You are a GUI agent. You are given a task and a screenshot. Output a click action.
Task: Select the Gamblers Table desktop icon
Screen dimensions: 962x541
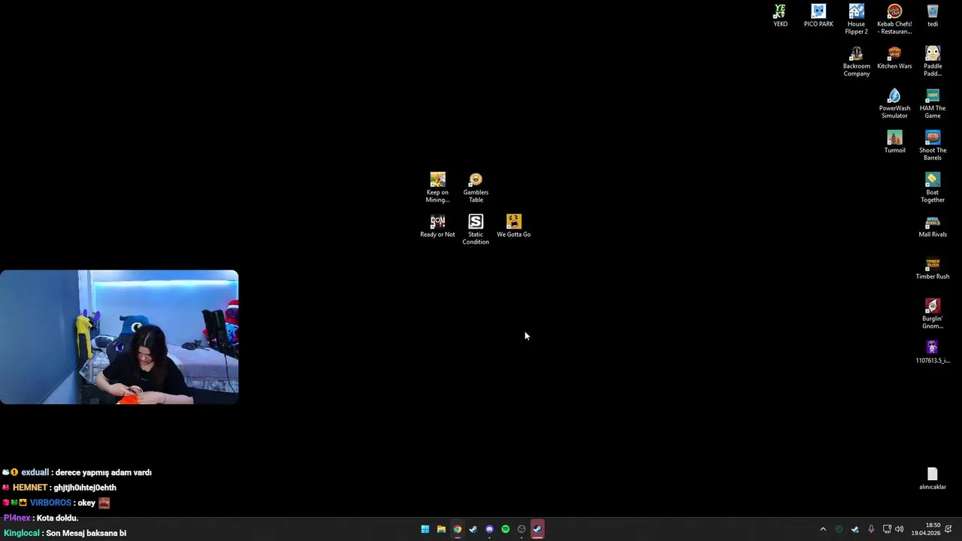point(476,188)
